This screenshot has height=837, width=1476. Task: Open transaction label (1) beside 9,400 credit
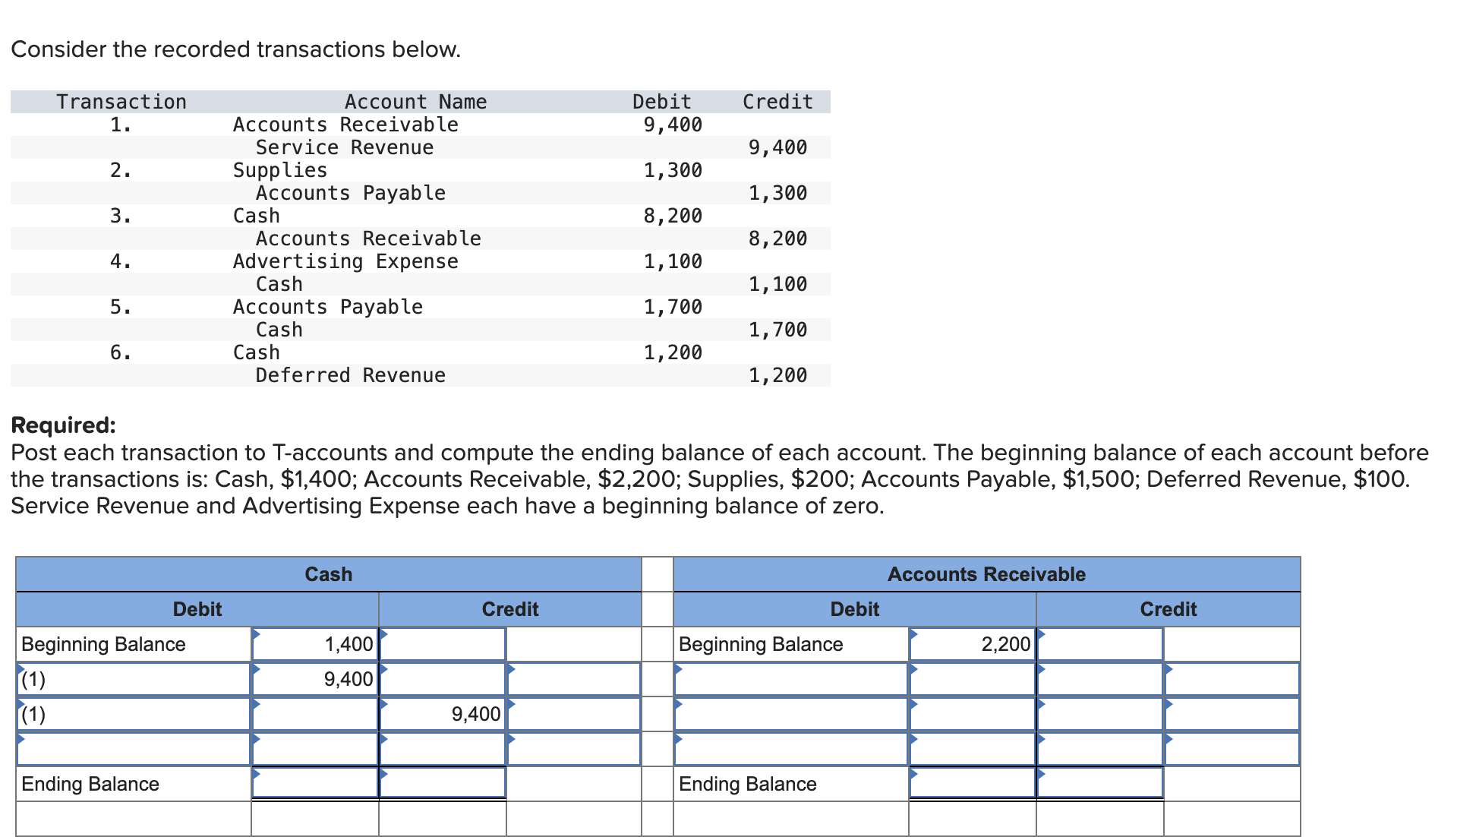134,714
